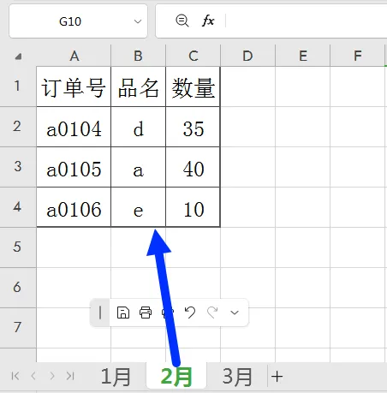Select row 2 header

18,127
